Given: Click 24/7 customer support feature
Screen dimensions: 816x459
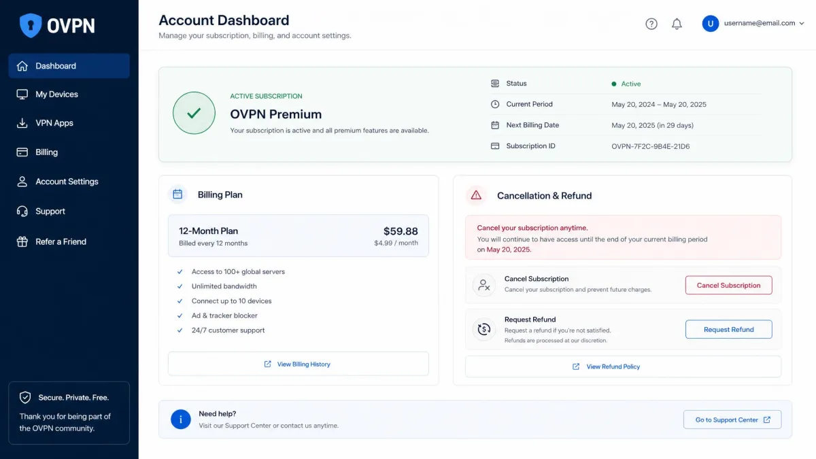Looking at the screenshot, I should click(228, 330).
